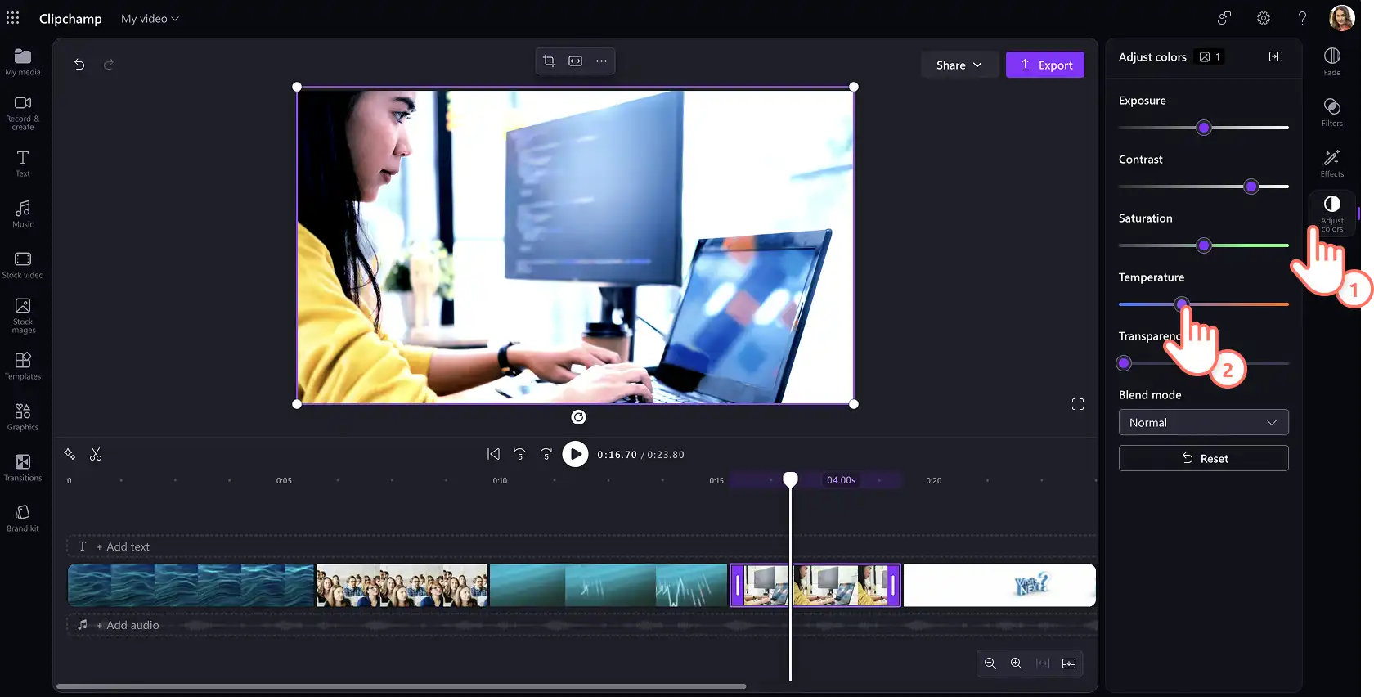Click the fit/fill icon in floating toolbar

(576, 61)
